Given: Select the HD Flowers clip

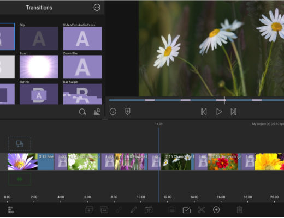Looking at the screenshot, I should tap(131, 162).
